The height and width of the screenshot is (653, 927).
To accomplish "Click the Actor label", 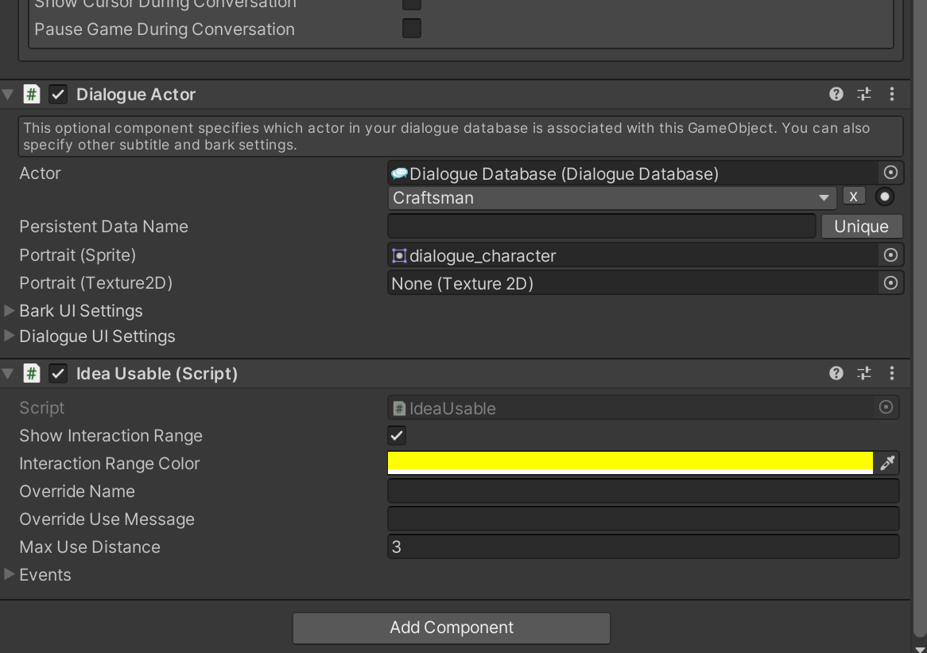I will point(40,173).
